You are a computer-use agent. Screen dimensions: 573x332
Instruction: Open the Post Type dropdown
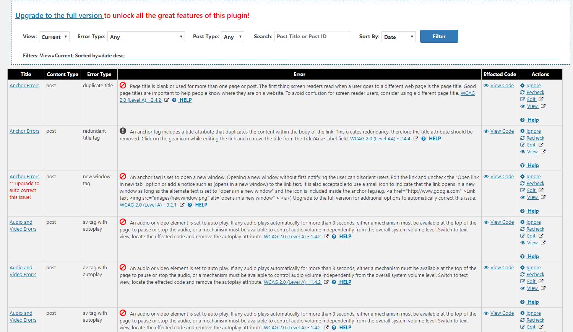(x=232, y=37)
